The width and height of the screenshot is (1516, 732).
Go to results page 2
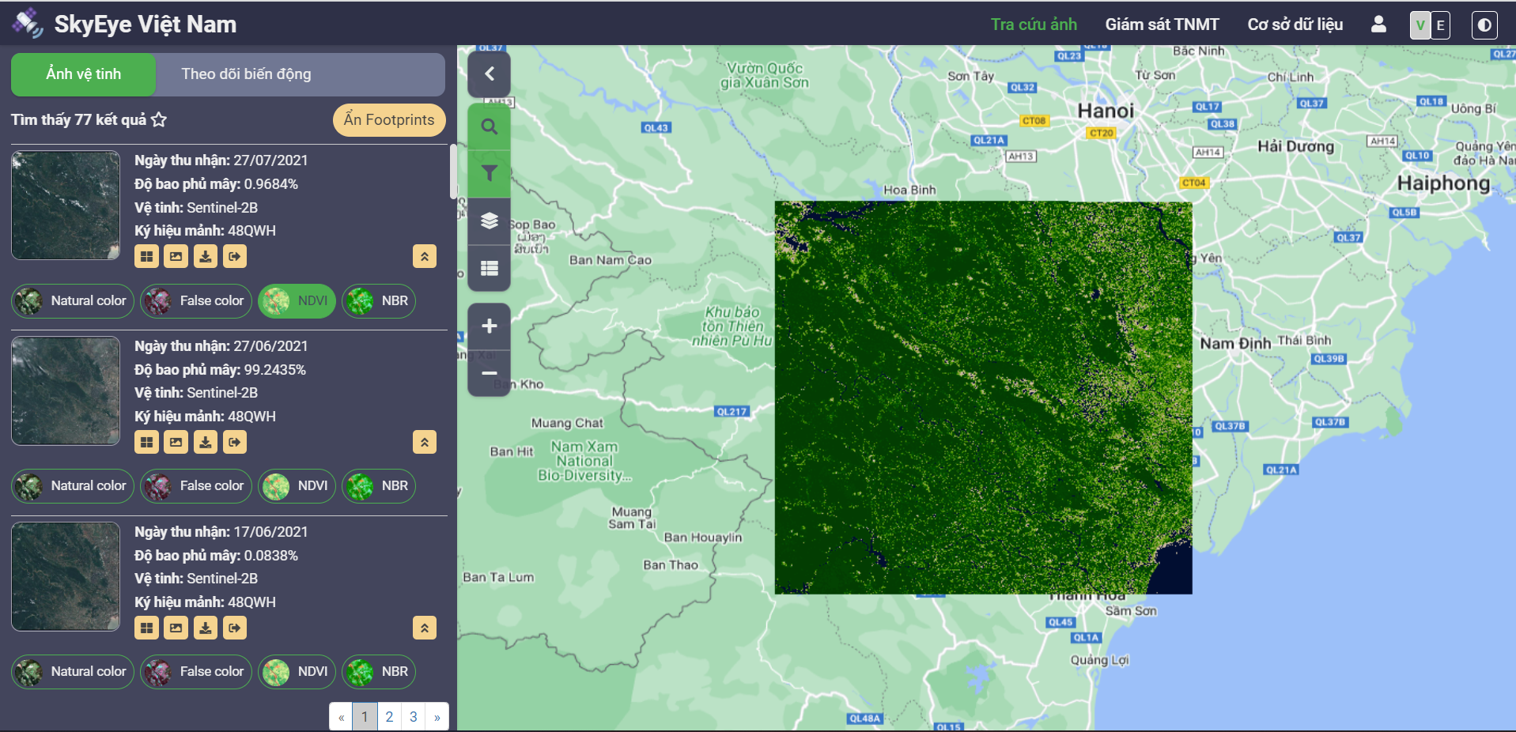point(389,717)
